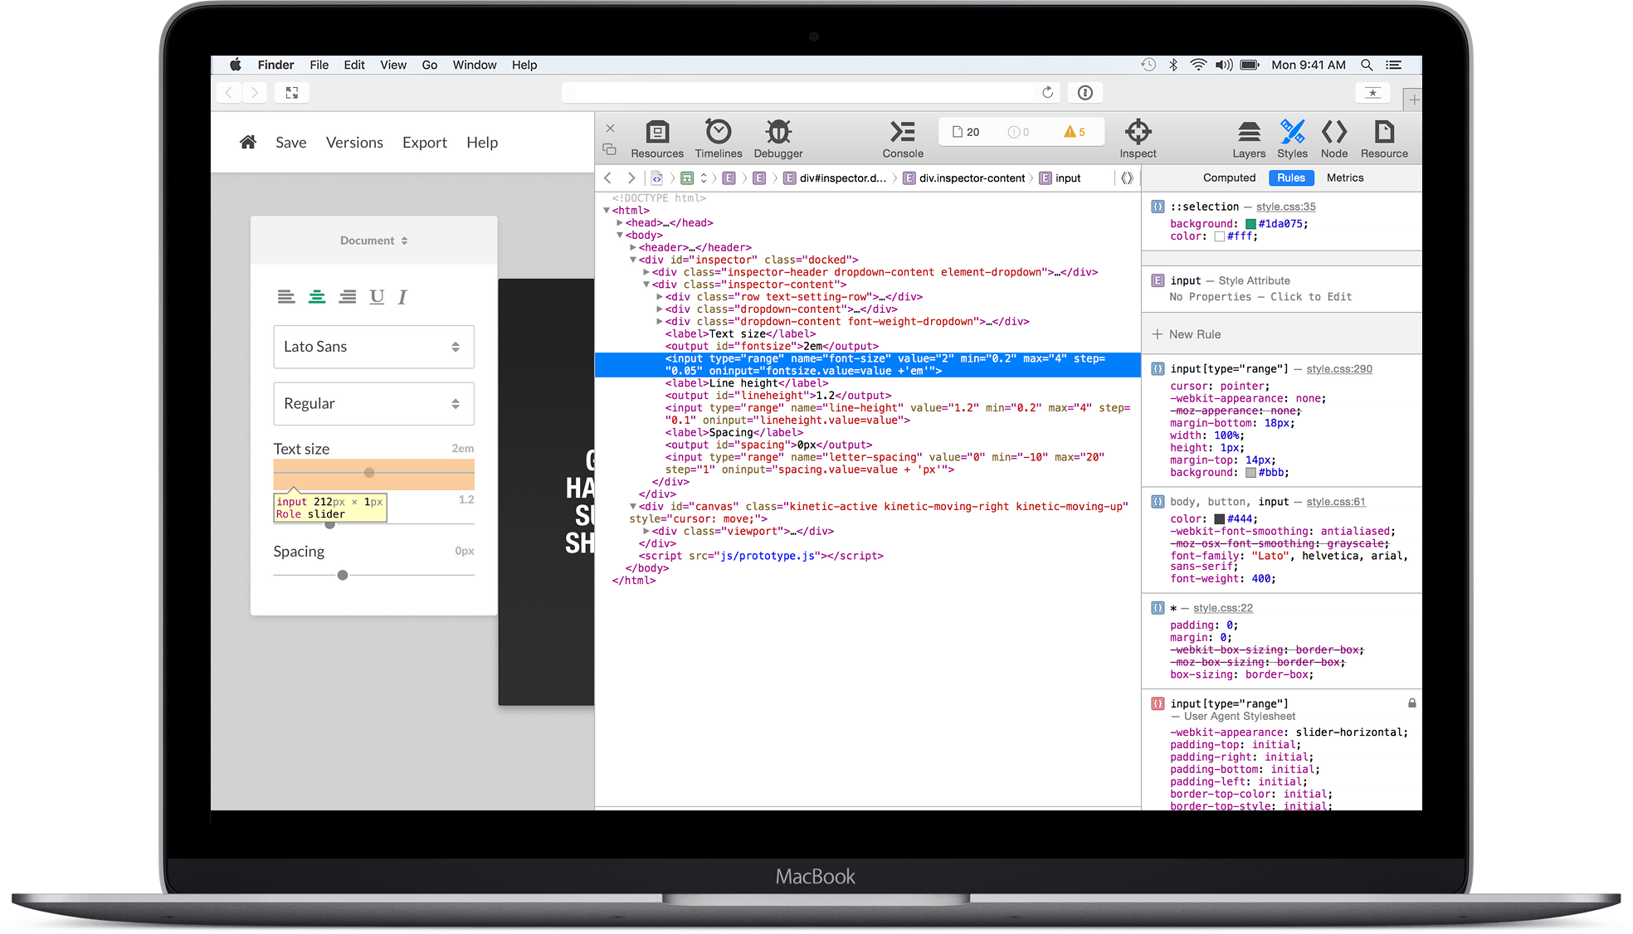The image size is (1633, 934).
Task: Click the browser address bar
Action: point(809,92)
